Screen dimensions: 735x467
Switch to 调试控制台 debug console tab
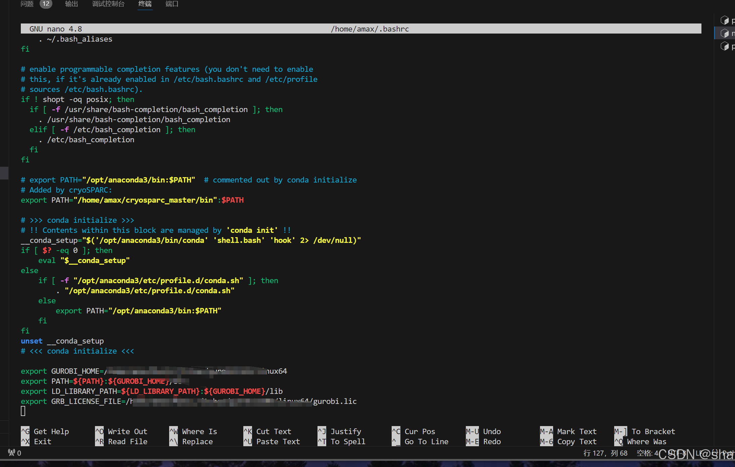(108, 4)
